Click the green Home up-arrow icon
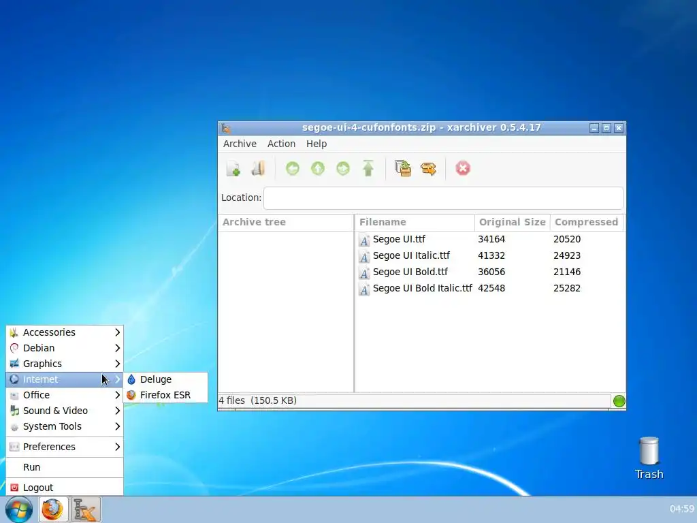This screenshot has height=523, width=697. [368, 169]
